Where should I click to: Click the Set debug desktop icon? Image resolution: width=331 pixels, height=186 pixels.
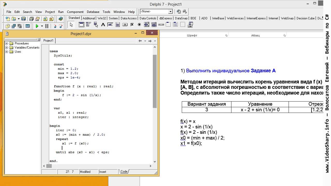tap(185, 11)
